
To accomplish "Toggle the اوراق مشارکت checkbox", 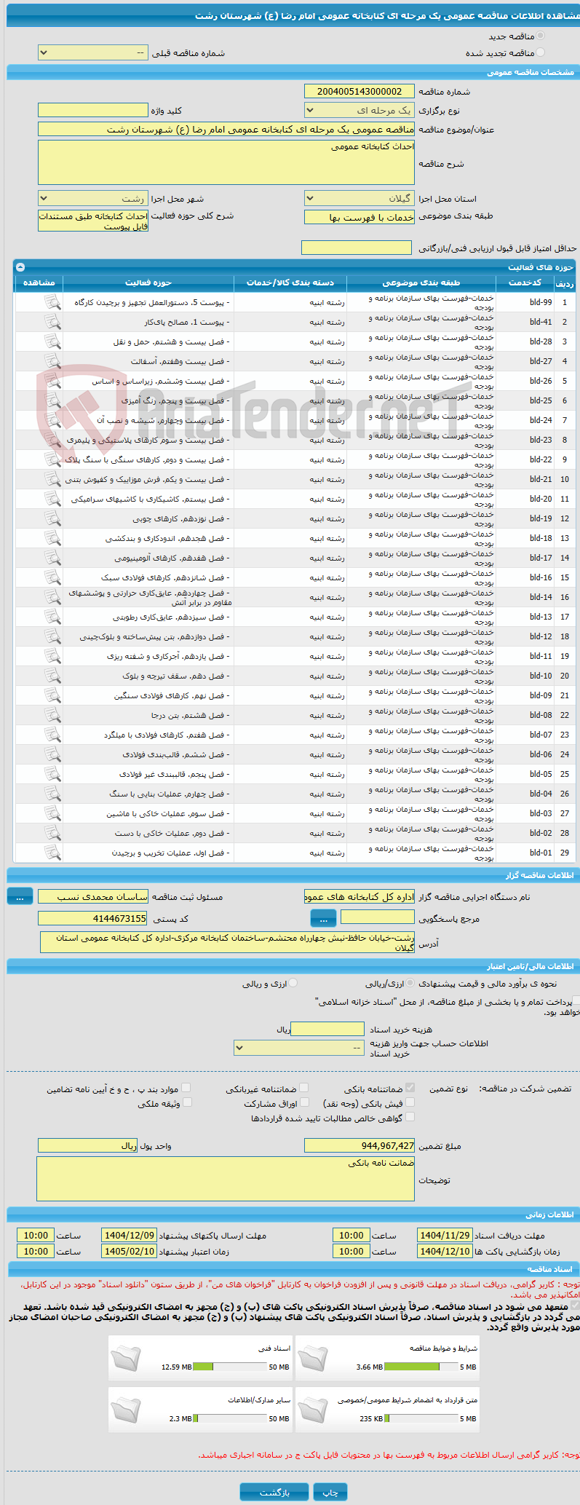I will point(304,1102).
